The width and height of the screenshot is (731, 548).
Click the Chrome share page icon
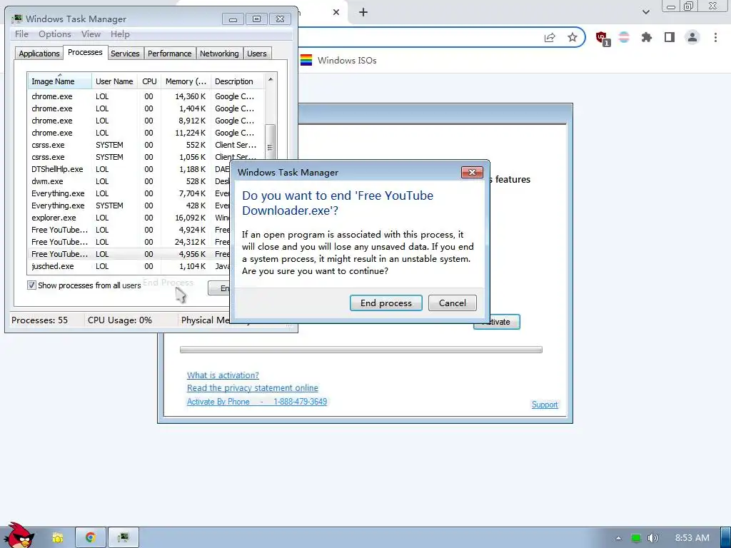(550, 38)
